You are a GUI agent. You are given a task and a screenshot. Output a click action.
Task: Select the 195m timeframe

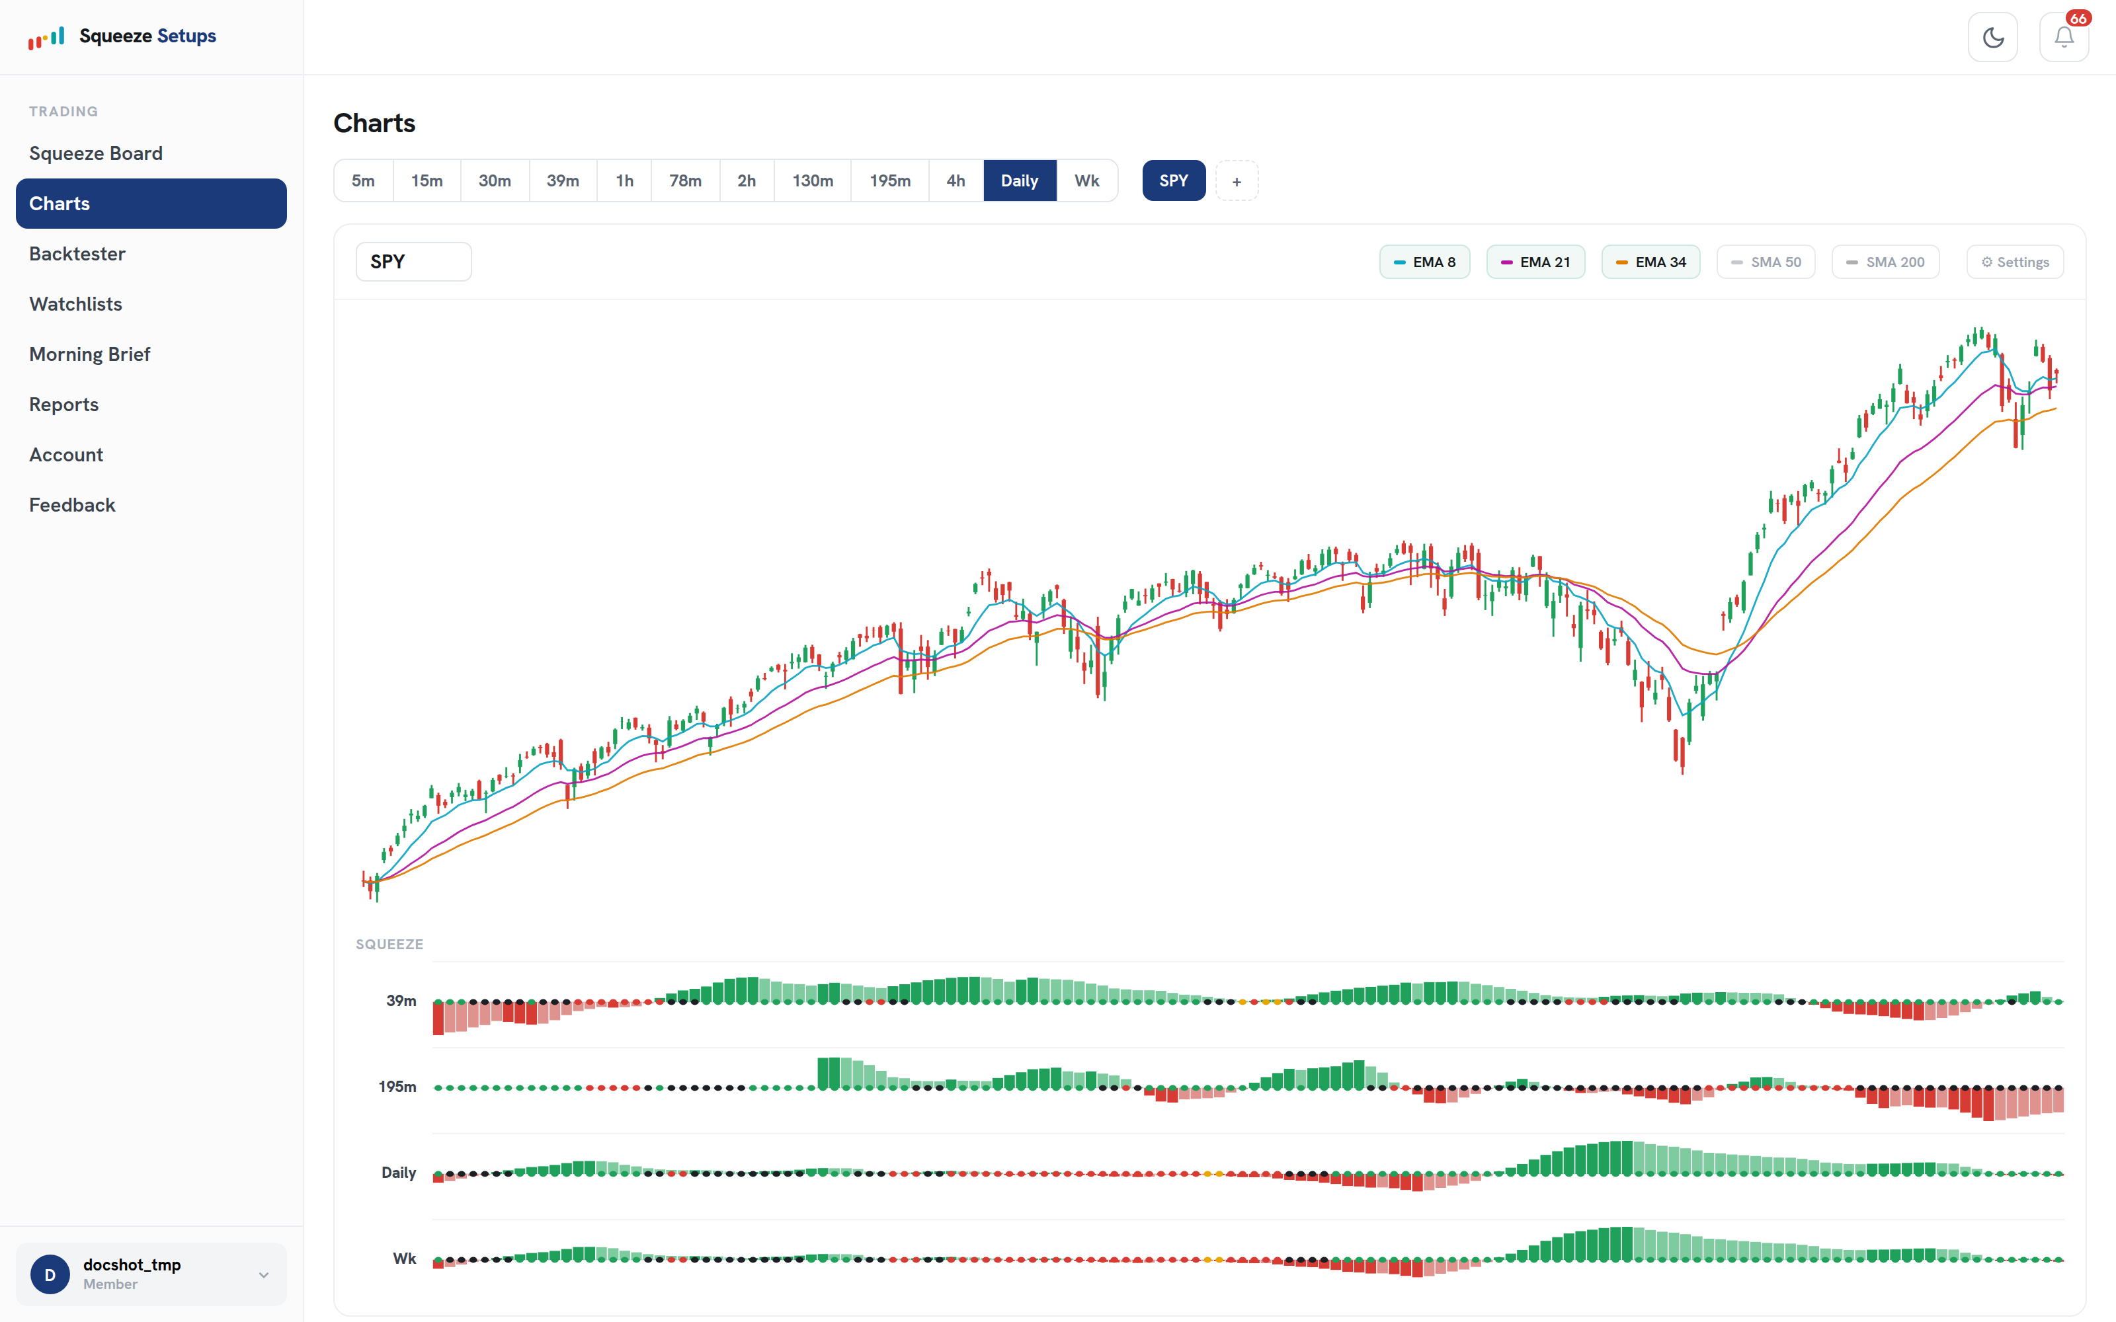tap(889, 180)
